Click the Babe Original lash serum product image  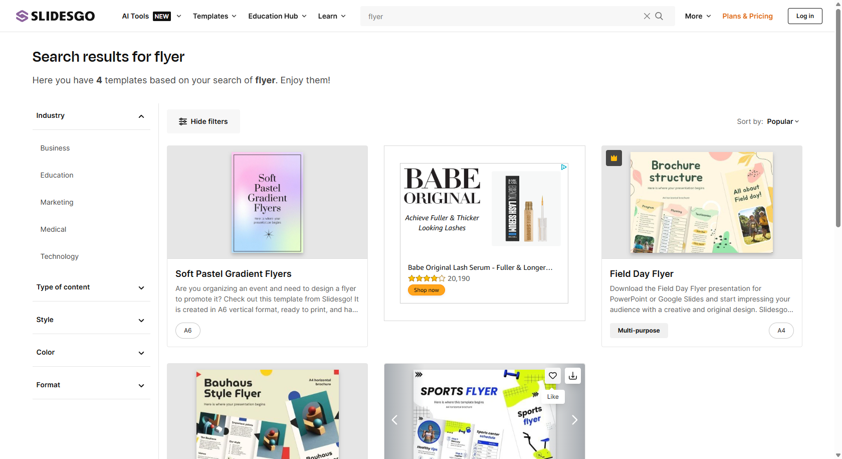point(526,209)
